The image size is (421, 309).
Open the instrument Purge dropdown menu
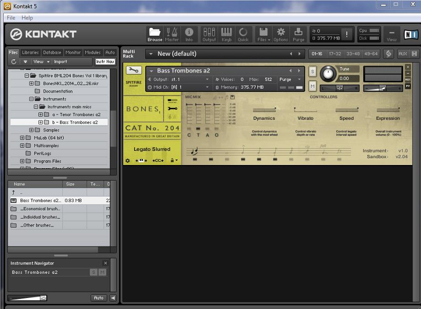click(290, 79)
